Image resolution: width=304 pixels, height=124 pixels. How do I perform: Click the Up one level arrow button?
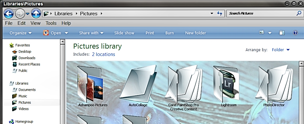36,13
